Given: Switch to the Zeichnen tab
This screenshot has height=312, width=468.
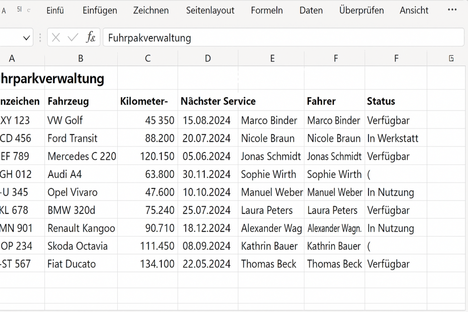Looking at the screenshot, I should [151, 10].
